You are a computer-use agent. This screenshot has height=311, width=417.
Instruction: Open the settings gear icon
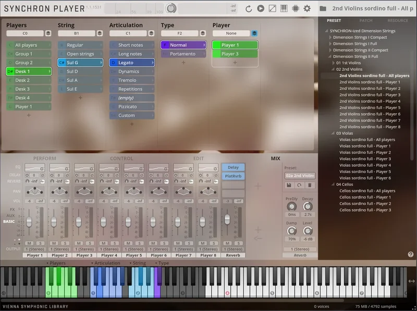[x=307, y=8]
